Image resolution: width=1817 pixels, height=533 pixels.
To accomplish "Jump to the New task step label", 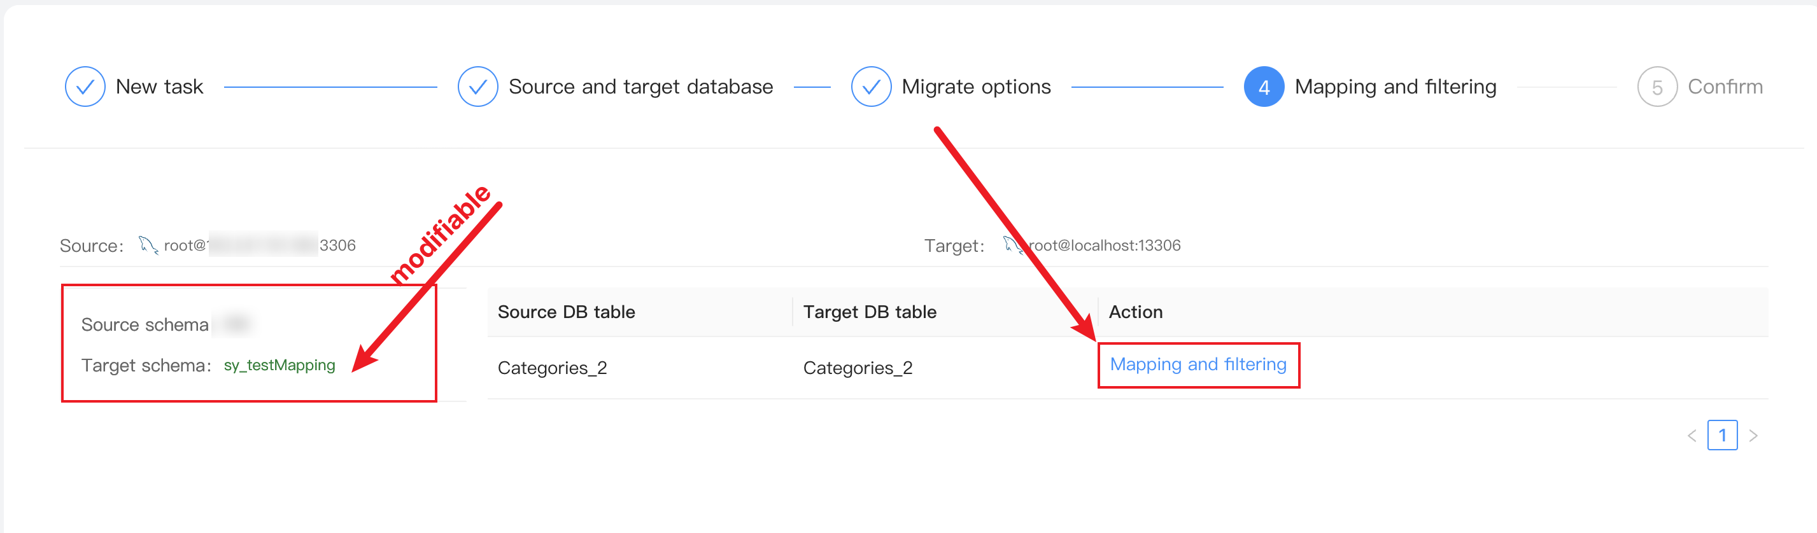I will (x=159, y=87).
